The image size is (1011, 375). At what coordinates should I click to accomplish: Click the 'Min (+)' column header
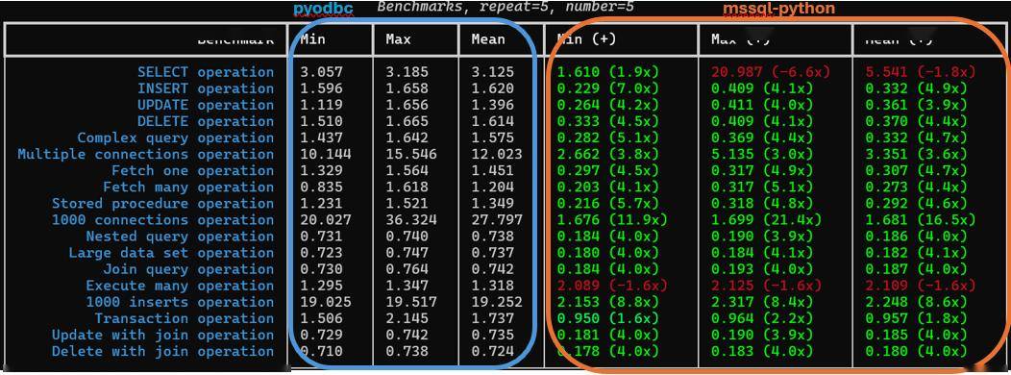[587, 39]
